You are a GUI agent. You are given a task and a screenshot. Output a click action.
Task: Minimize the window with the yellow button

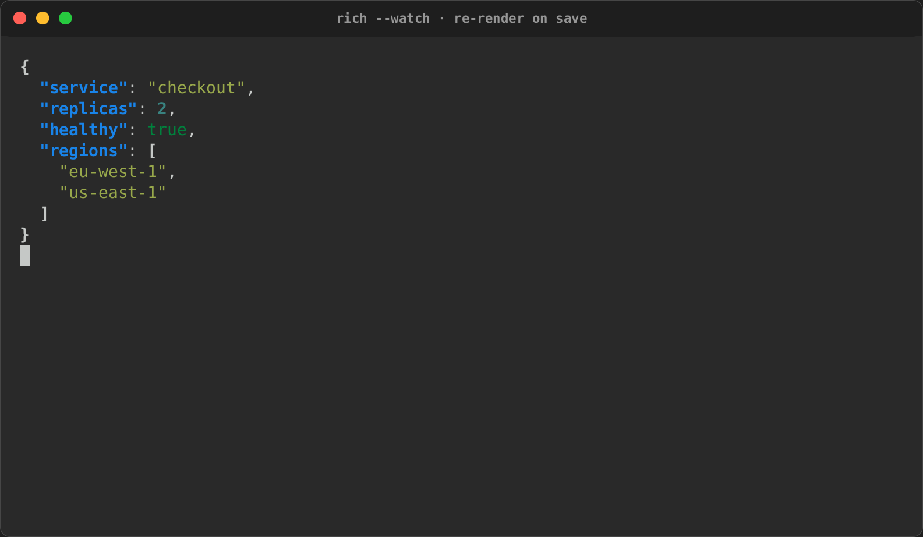43,18
